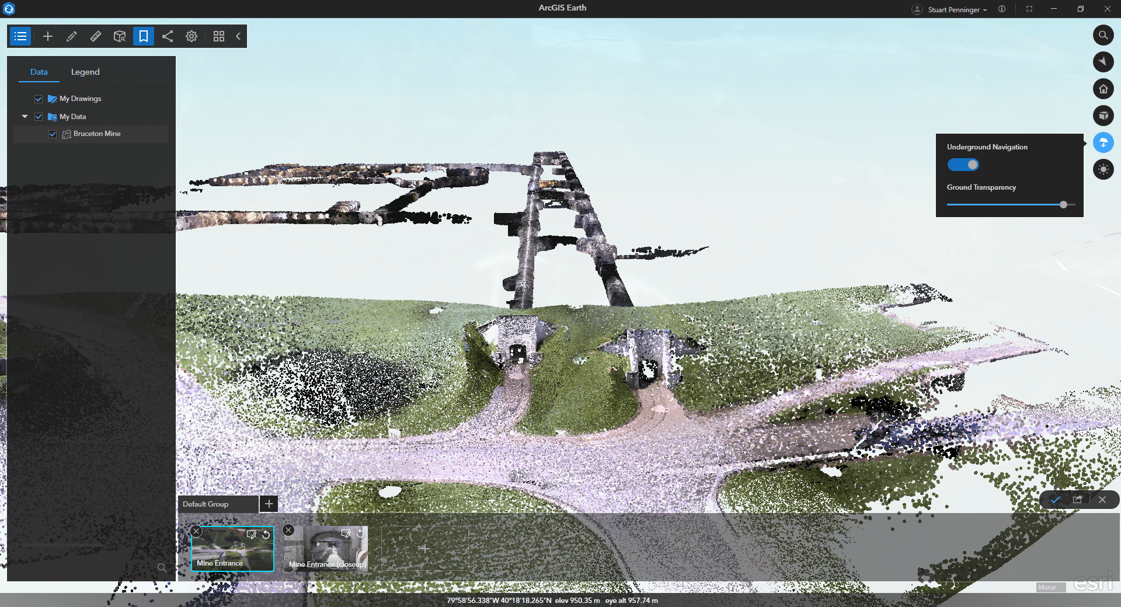Image resolution: width=1121 pixels, height=607 pixels.
Task: Confirm with the blue checkmark button
Action: click(1056, 500)
